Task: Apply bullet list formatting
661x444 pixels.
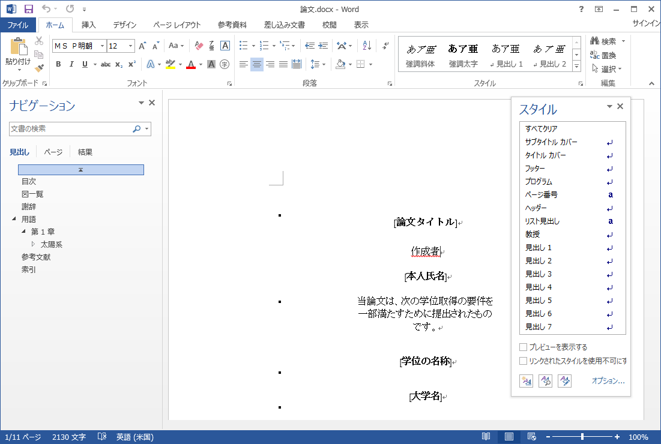Action: click(x=244, y=45)
